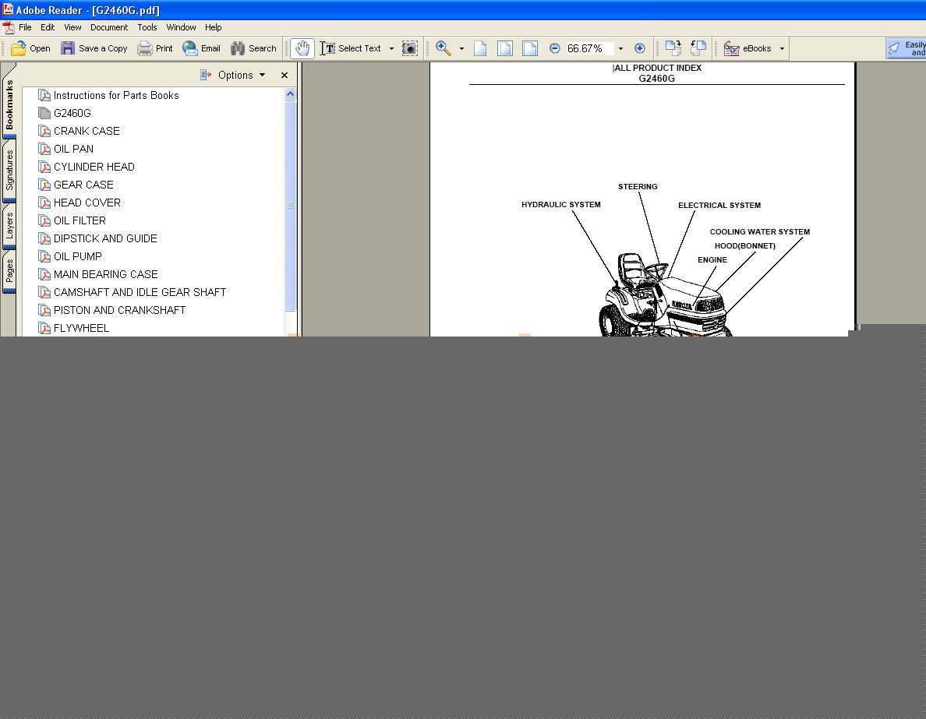926x719 pixels.
Task: Select the Hand tool
Action: tap(302, 48)
